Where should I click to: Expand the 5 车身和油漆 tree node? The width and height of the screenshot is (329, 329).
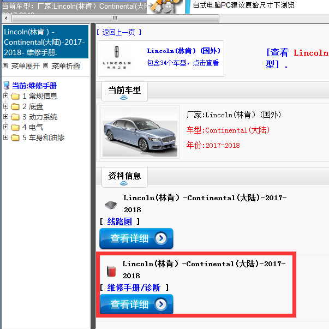point(5,137)
